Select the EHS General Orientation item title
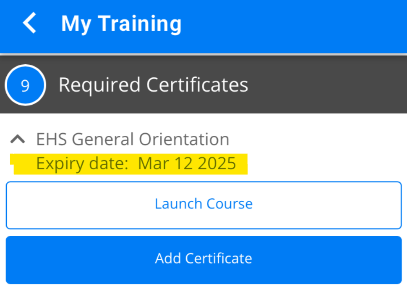The height and width of the screenshot is (287, 407). tap(133, 139)
